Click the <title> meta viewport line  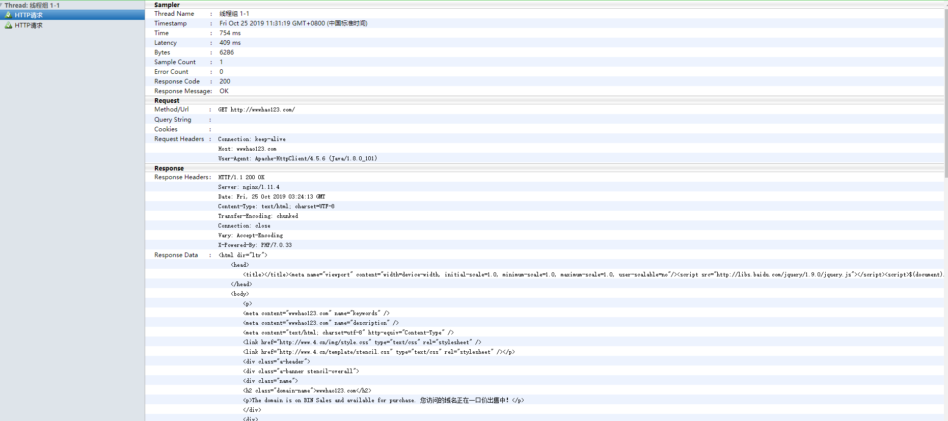593,274
